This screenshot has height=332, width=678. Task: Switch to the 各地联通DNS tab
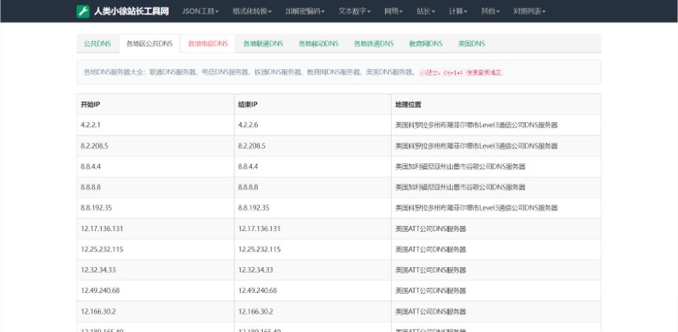click(263, 44)
